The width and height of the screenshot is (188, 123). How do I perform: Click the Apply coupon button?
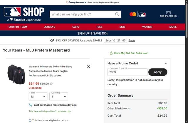(158, 72)
